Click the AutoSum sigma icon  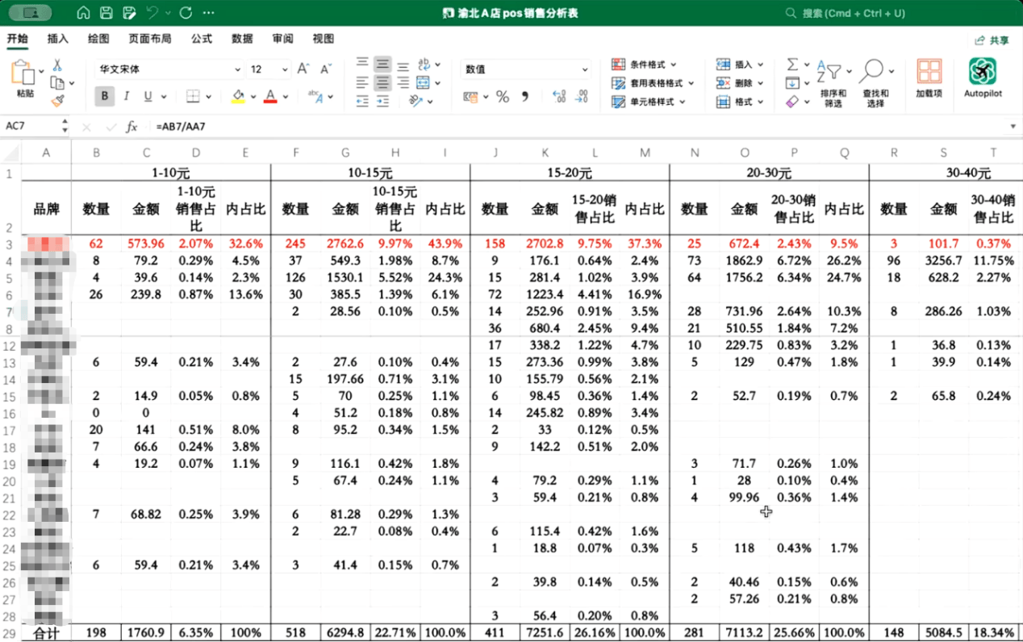[792, 65]
